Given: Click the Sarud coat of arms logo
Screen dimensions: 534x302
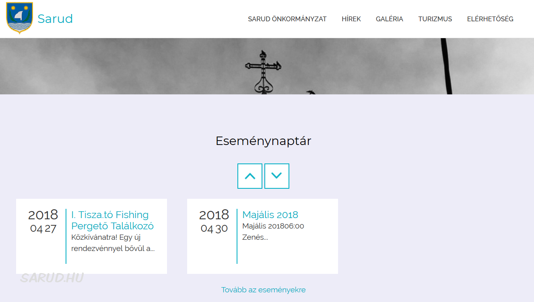Looking at the screenshot, I should [x=20, y=18].
